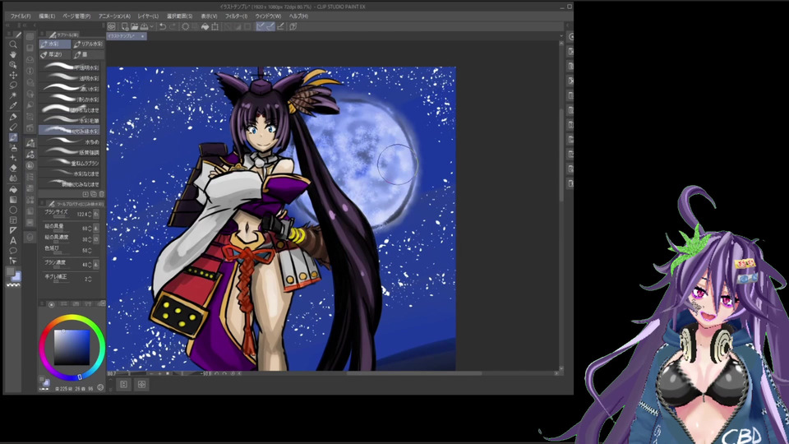Image resolution: width=789 pixels, height=444 pixels.
Task: Click the Open file folder icon
Action: point(134,26)
